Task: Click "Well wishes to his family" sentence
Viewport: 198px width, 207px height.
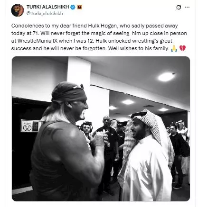Action: pos(139,48)
